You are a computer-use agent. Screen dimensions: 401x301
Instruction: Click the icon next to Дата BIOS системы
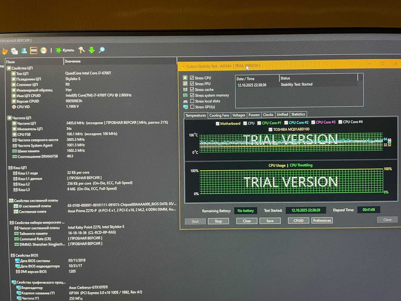click(x=17, y=261)
